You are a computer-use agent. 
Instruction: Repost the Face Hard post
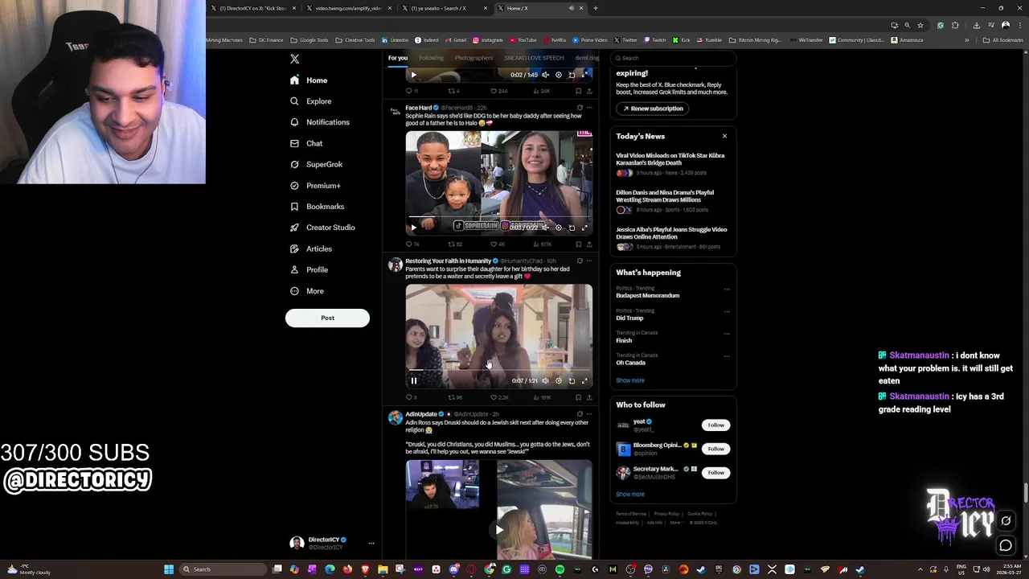[x=455, y=244]
